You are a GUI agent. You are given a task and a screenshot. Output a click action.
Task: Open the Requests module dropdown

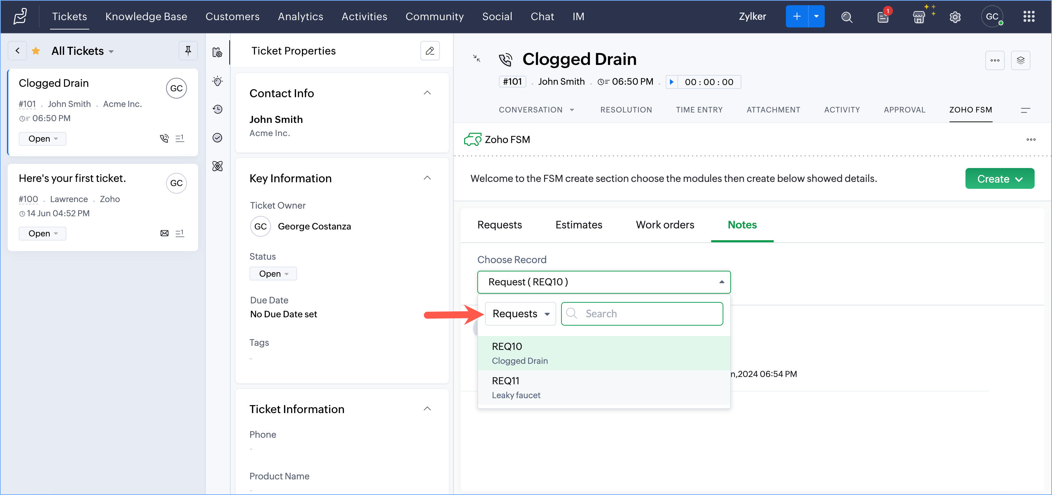[520, 313]
